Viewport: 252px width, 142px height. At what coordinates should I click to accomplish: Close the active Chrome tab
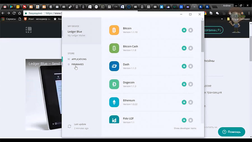tap(194, 7)
